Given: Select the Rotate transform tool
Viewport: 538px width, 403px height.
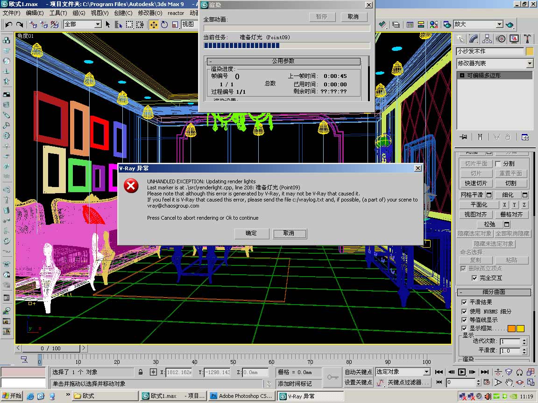Looking at the screenshot, I should 164,24.
